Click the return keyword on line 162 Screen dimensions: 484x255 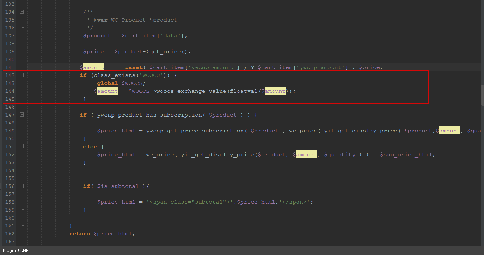(80, 234)
